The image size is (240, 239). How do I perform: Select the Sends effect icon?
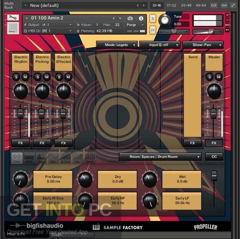click(90, 158)
